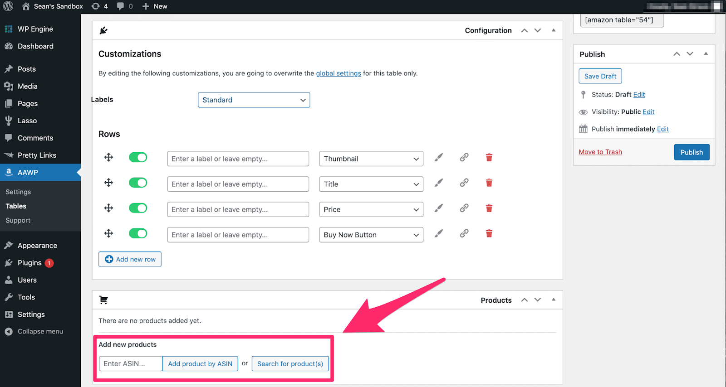Click the move handle of Price row

pyautogui.click(x=108, y=208)
